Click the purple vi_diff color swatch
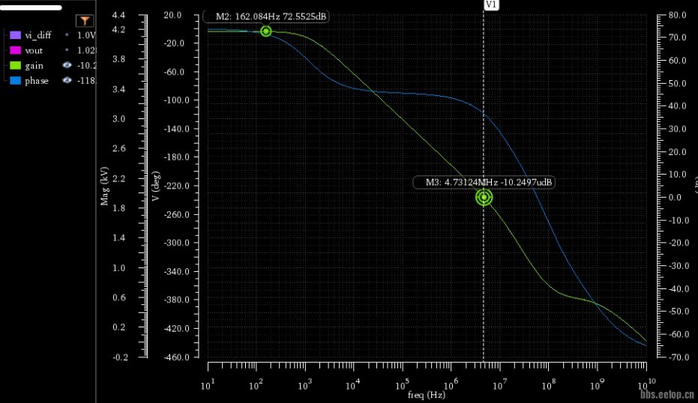This screenshot has width=698, height=403. pos(15,35)
